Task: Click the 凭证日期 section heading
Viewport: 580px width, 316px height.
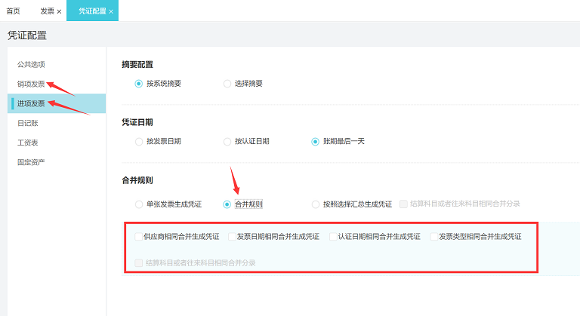Action: (x=137, y=122)
